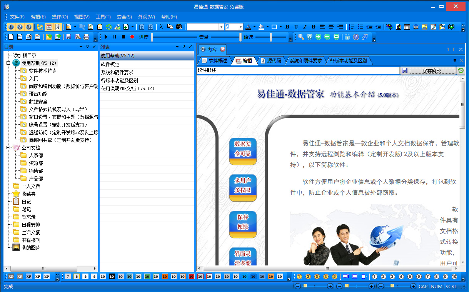This screenshot has height=292, width=469.
Task: Click the insert table icon
Action: click(407, 27)
